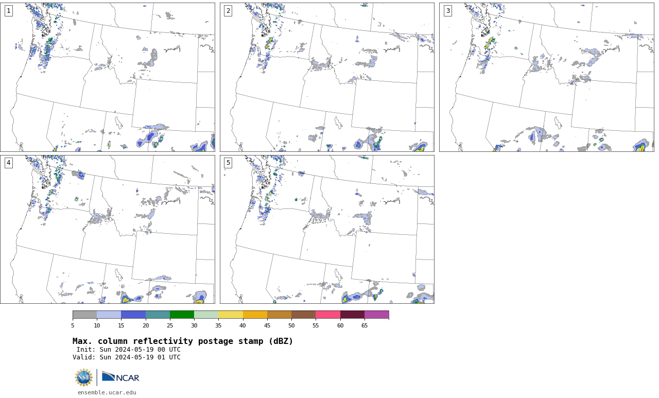Open ensemble member 2 reflectivity map
Image resolution: width=659 pixels, height=398 pixels.
[x=327, y=77]
